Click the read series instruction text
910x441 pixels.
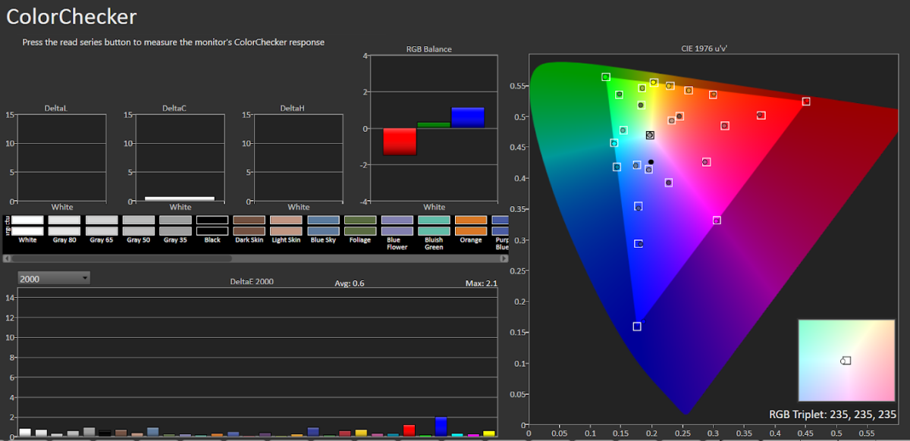174,42
